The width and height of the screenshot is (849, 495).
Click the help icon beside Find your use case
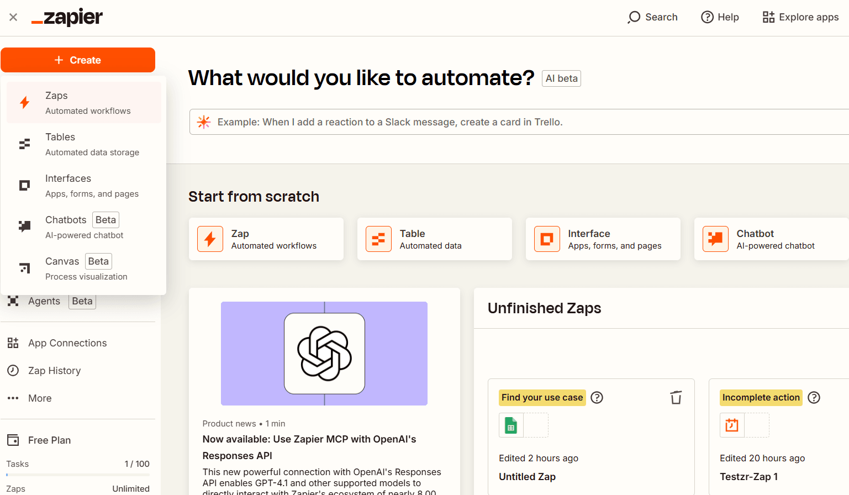point(597,398)
